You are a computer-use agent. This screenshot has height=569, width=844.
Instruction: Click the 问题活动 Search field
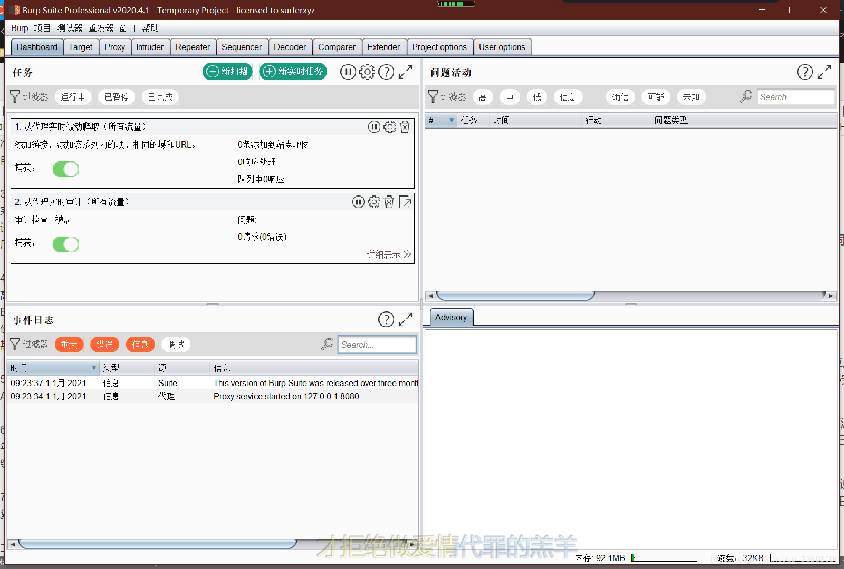tap(795, 97)
